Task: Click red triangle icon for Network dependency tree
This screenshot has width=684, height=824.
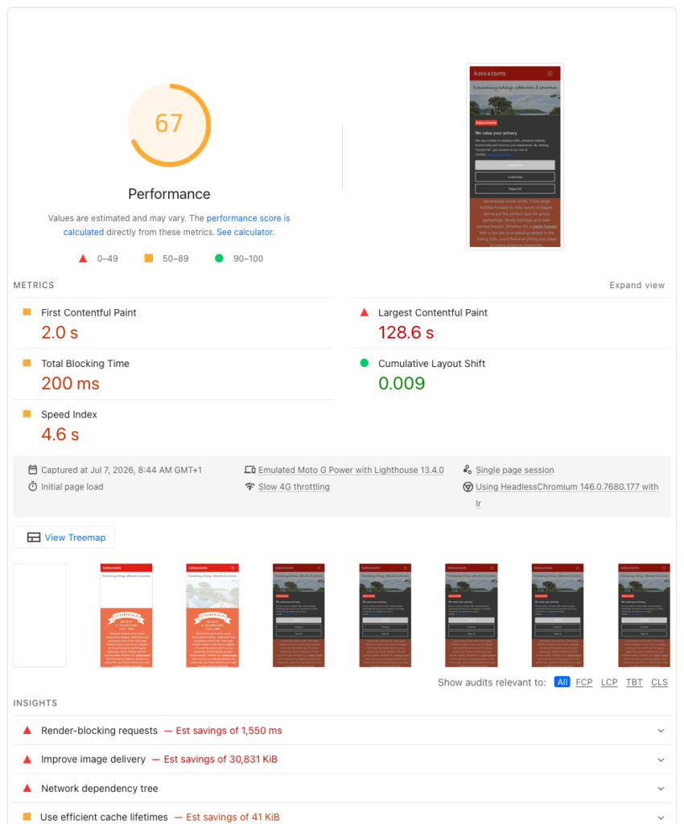Action: [27, 788]
